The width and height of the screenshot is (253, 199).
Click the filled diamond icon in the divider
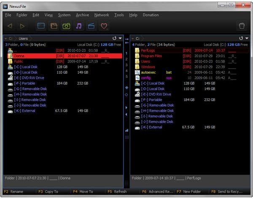[x=126, y=88]
